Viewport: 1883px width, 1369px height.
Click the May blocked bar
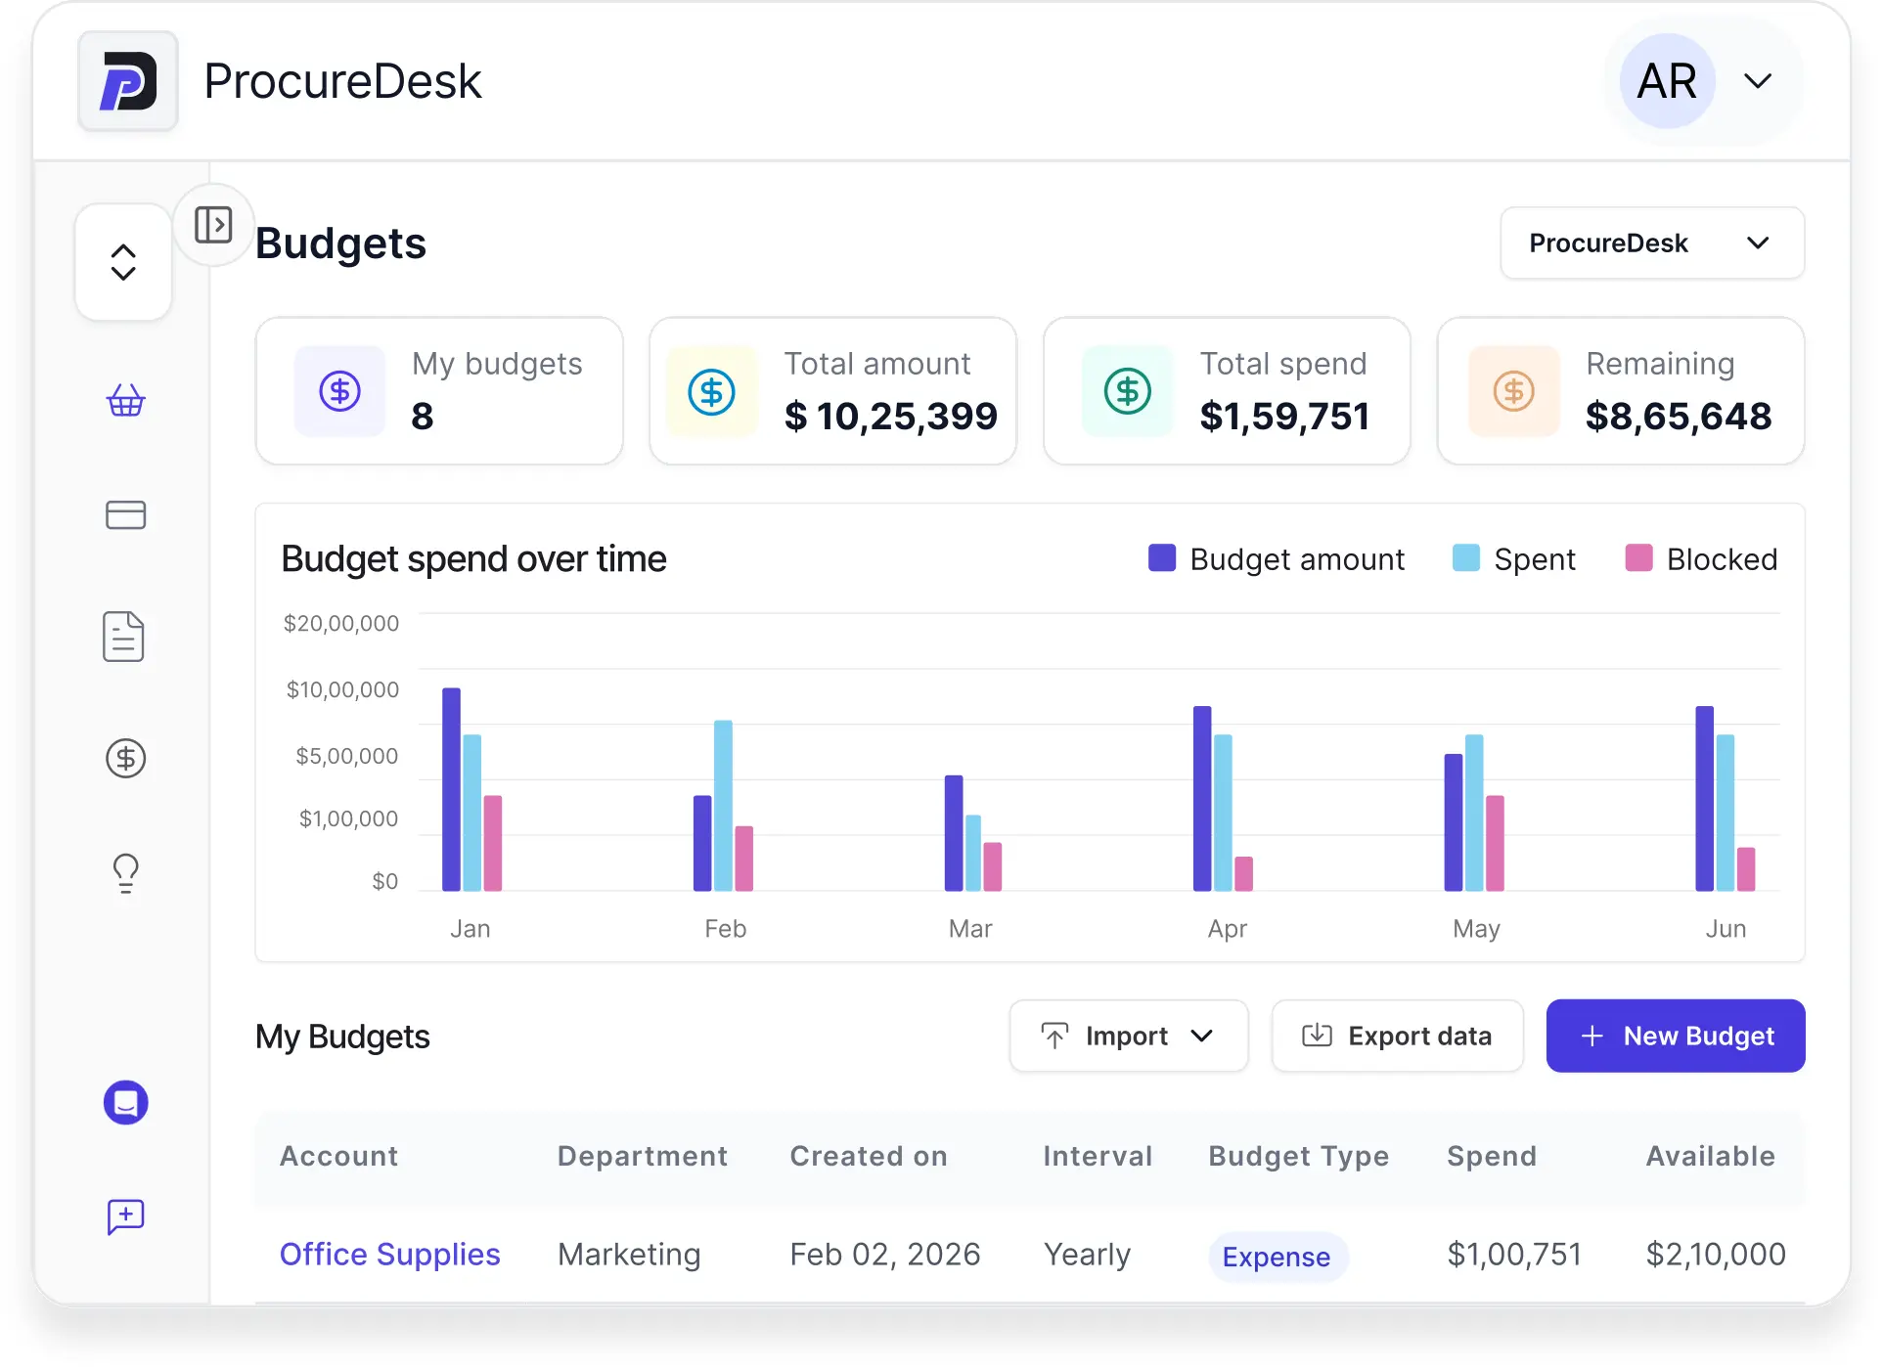coord(1495,843)
